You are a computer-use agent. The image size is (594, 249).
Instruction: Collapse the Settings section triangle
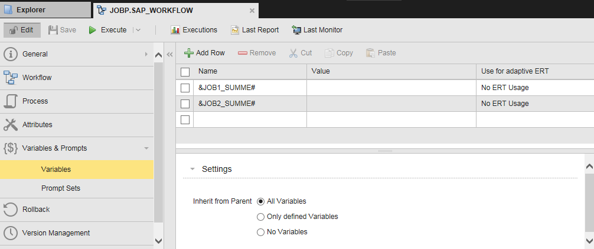pyautogui.click(x=192, y=170)
